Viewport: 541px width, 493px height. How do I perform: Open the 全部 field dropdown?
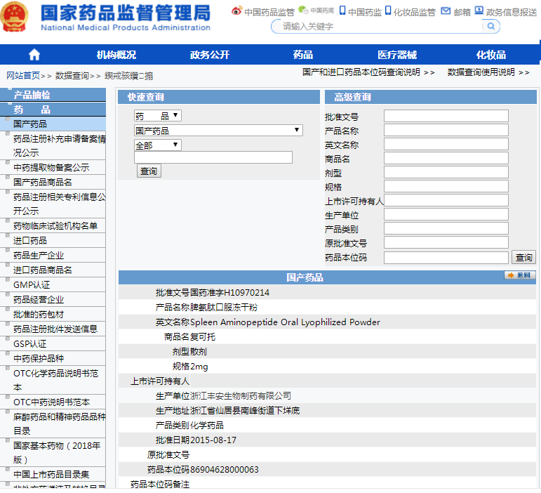coord(158,145)
